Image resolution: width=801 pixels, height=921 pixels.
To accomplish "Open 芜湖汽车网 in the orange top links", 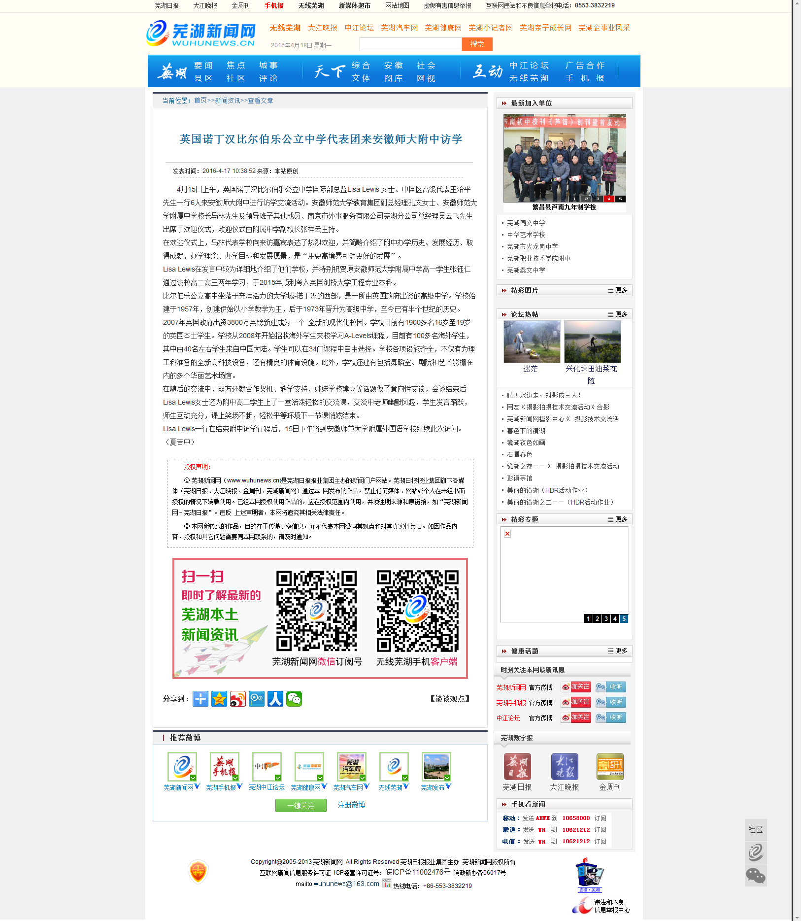I will tap(399, 28).
